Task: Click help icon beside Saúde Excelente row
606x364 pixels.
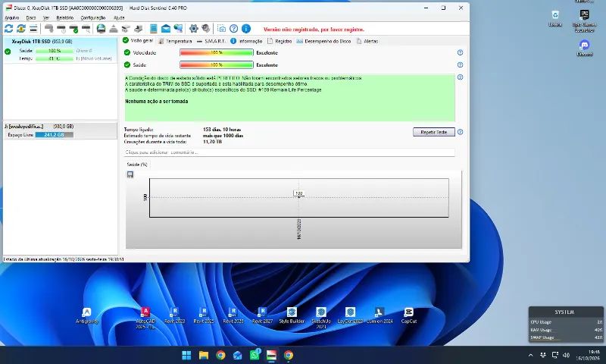Action: click(460, 65)
